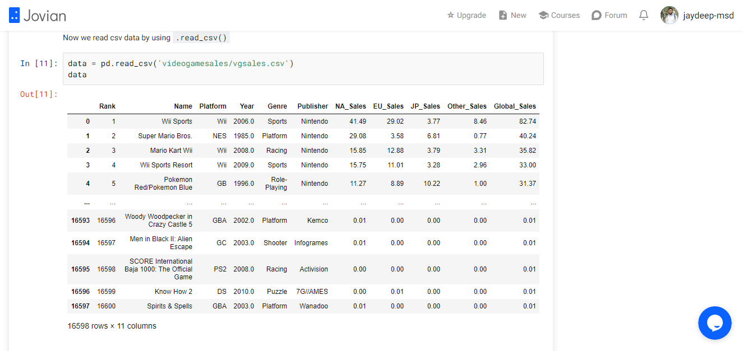743x351 pixels.
Task: Click the Publisher column header
Action: pos(313,106)
